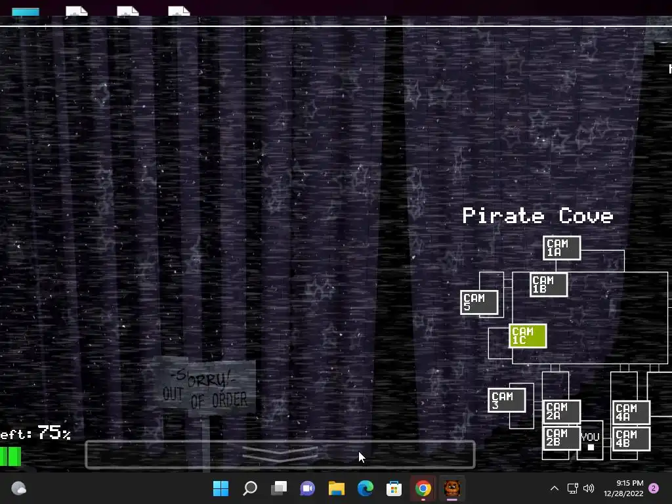Open the Chat app on the taskbar
Viewport: 672px width, 504px height.
307,488
